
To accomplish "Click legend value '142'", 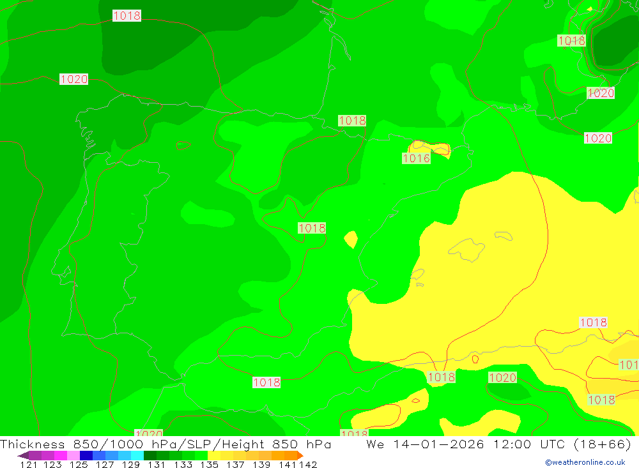I will pos(308,464).
